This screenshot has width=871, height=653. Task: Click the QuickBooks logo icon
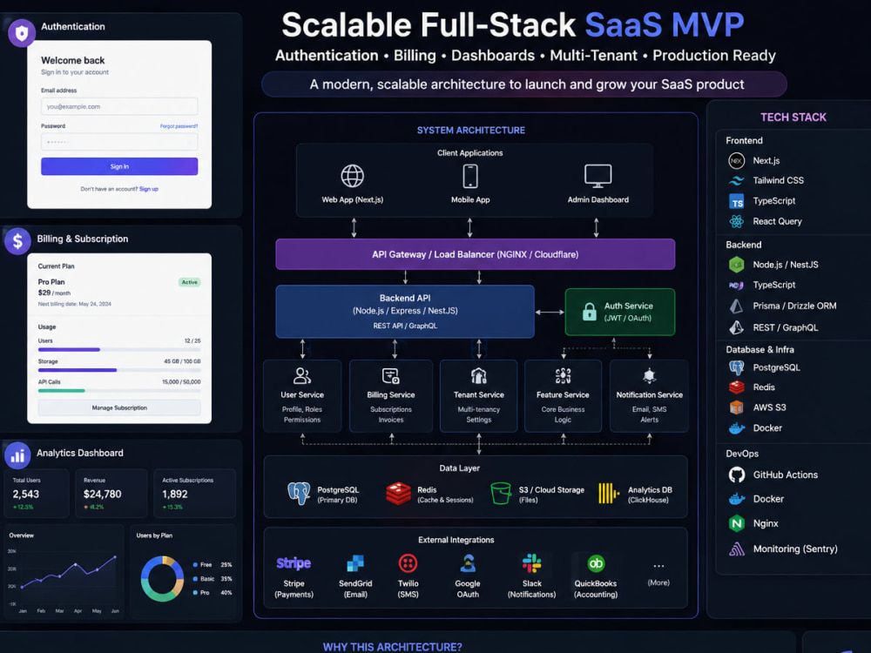tap(596, 563)
